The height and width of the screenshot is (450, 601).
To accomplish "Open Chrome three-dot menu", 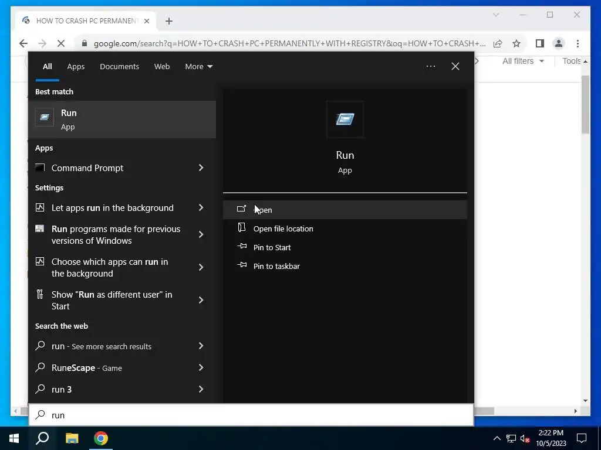I will [578, 43].
